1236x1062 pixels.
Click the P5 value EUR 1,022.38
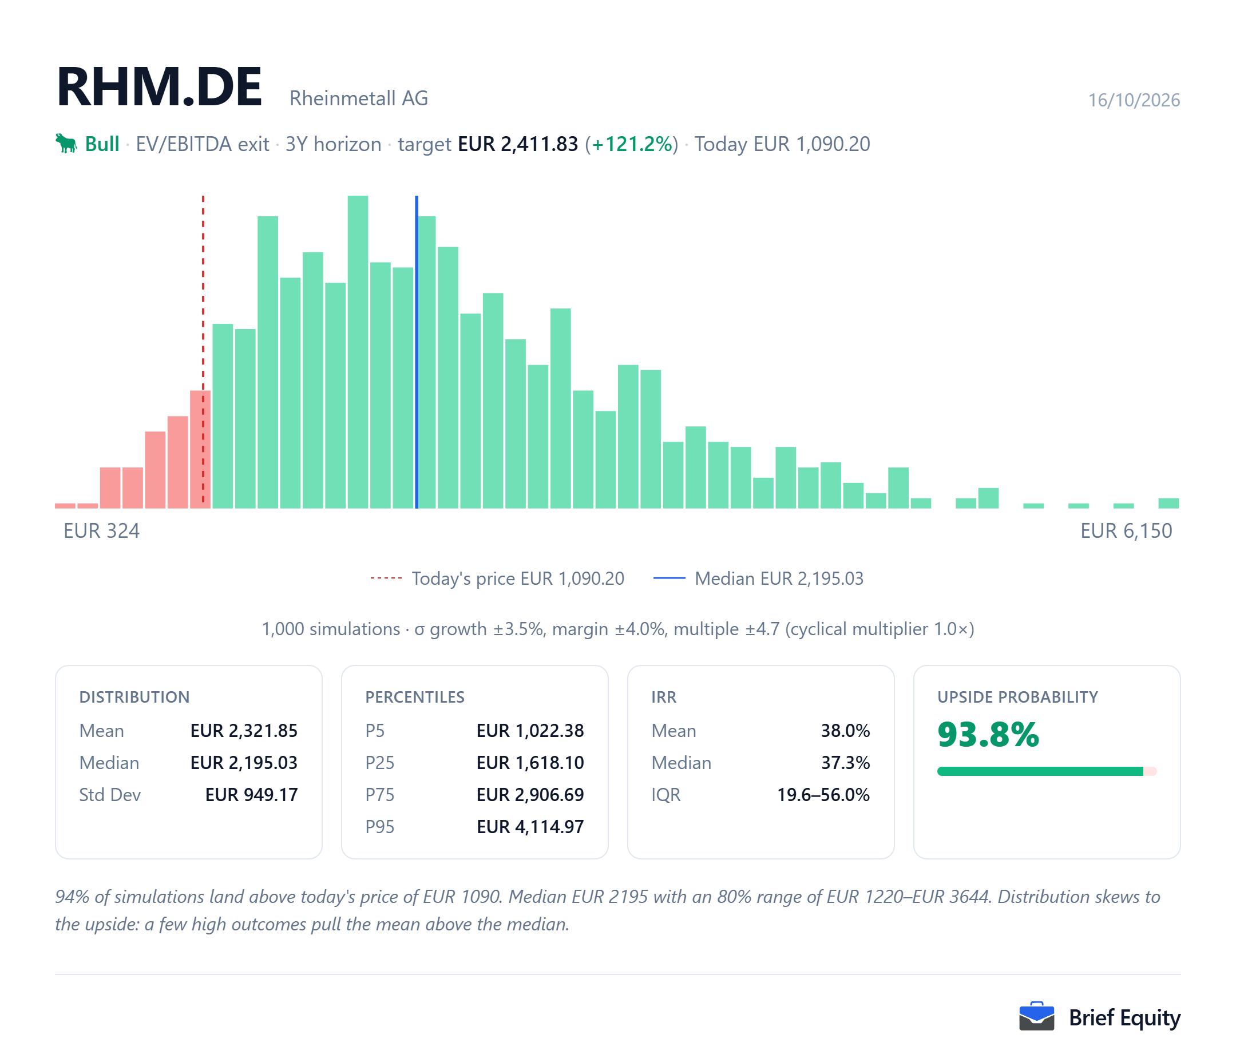[530, 731]
